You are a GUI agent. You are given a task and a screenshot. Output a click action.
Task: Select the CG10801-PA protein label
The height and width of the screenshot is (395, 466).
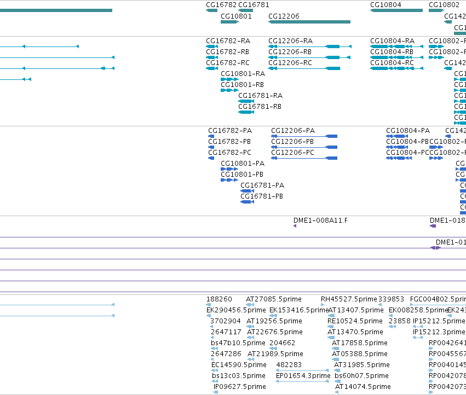click(x=243, y=164)
